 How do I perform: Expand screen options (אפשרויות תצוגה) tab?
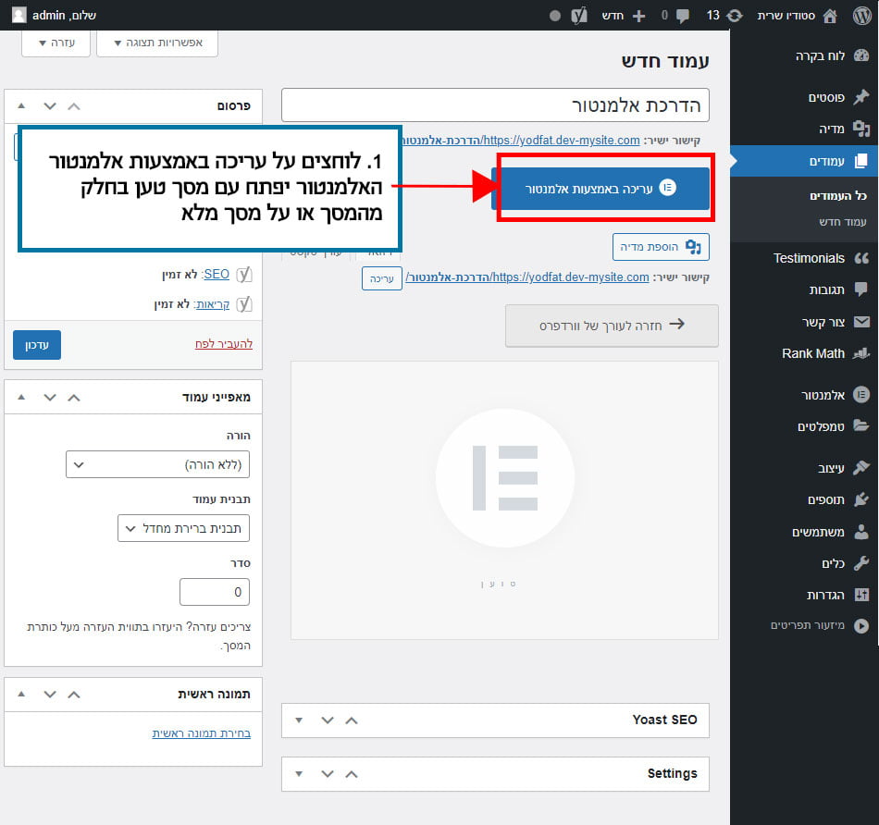[157, 43]
